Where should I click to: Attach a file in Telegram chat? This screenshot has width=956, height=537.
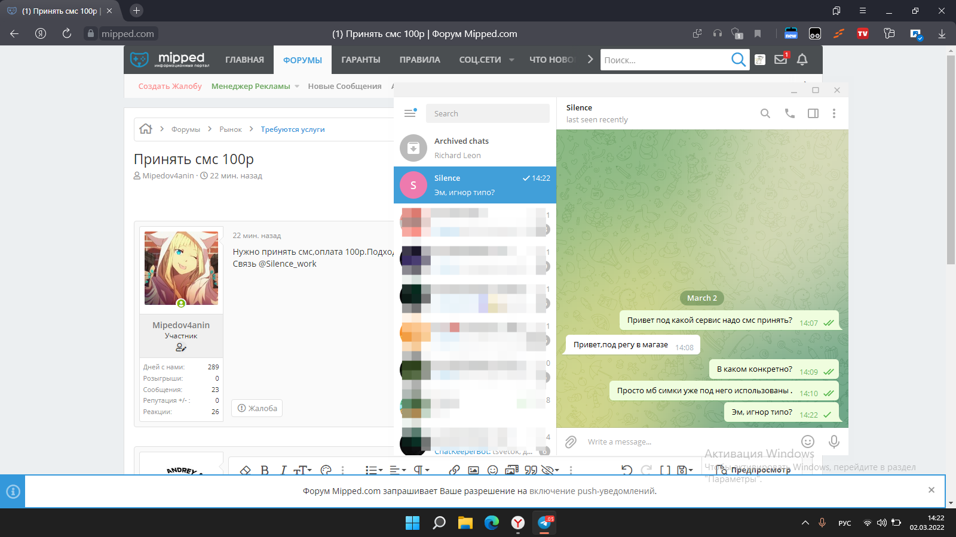click(x=571, y=442)
